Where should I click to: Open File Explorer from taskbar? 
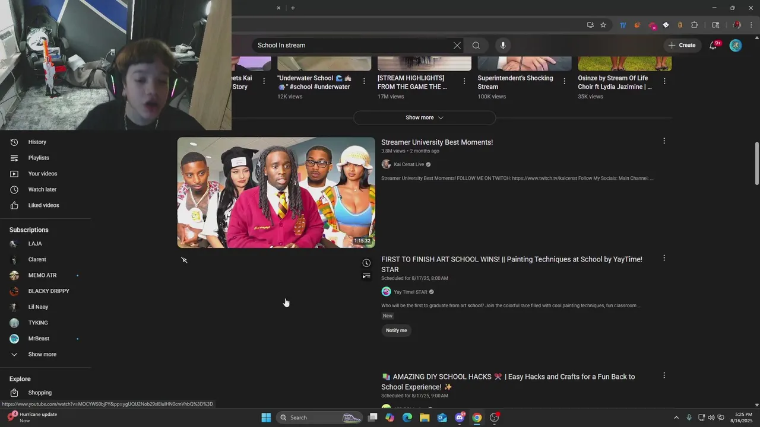[425, 418]
